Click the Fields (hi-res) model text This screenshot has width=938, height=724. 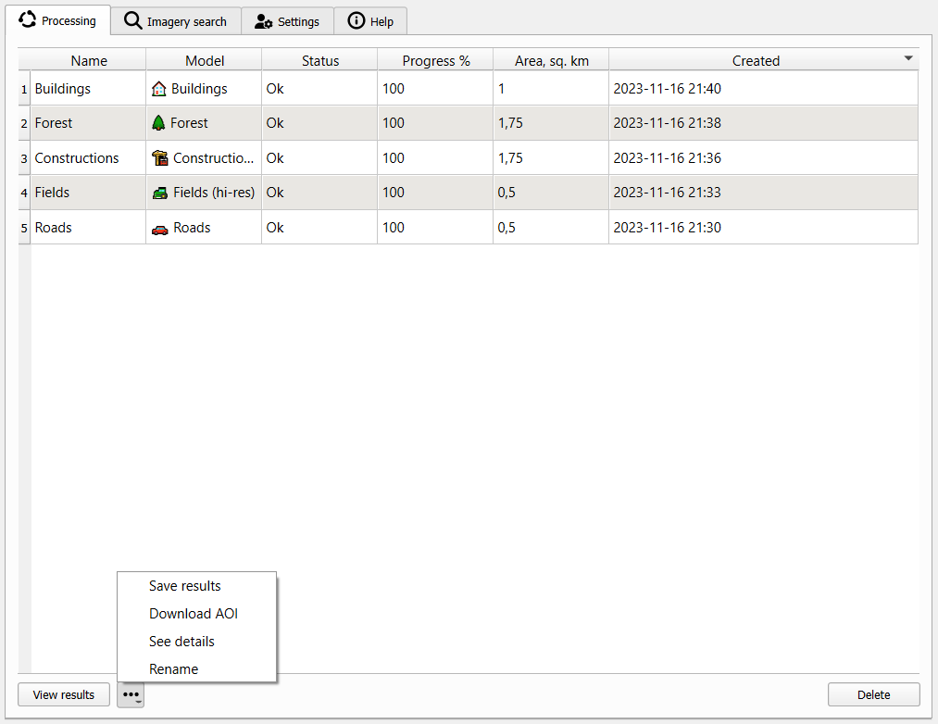coord(214,193)
